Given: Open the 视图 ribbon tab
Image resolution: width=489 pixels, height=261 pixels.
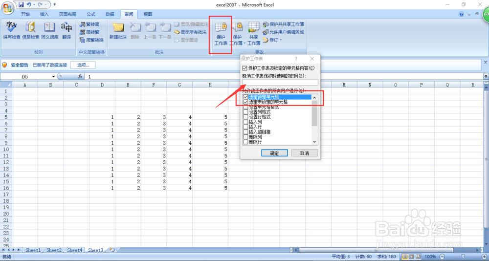Looking at the screenshot, I should 148,14.
